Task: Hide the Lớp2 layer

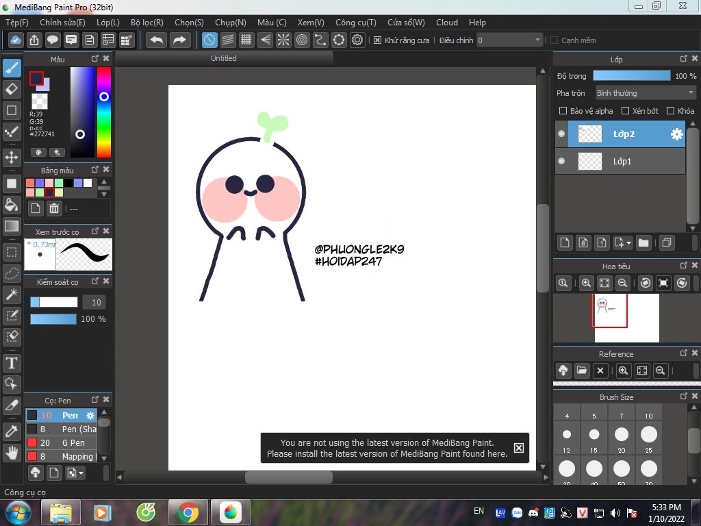Action: pyautogui.click(x=561, y=134)
